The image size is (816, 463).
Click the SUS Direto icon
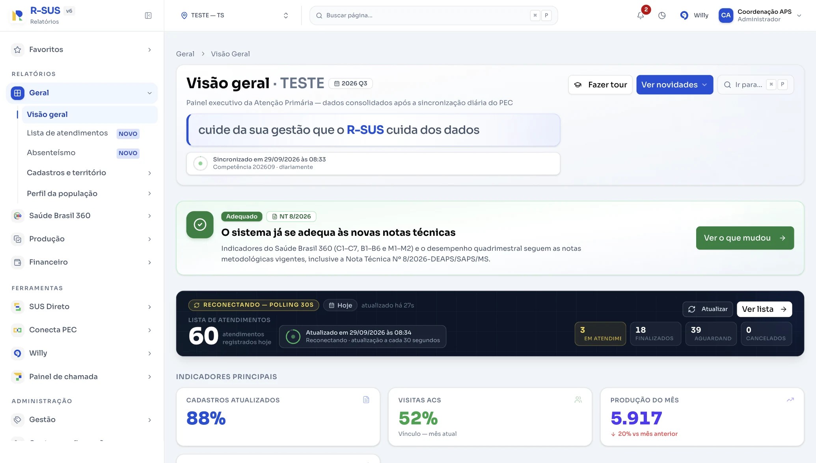point(17,307)
